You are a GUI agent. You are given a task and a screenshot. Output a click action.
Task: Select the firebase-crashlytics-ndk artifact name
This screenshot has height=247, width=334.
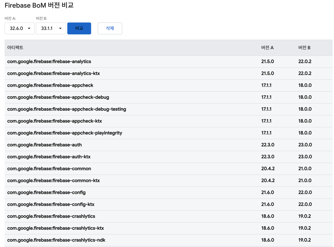tap(56, 240)
